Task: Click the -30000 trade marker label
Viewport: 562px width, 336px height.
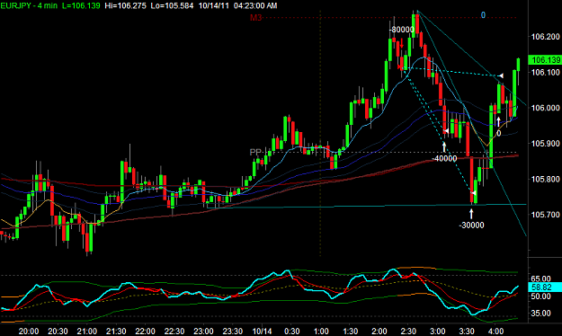Action: click(471, 225)
